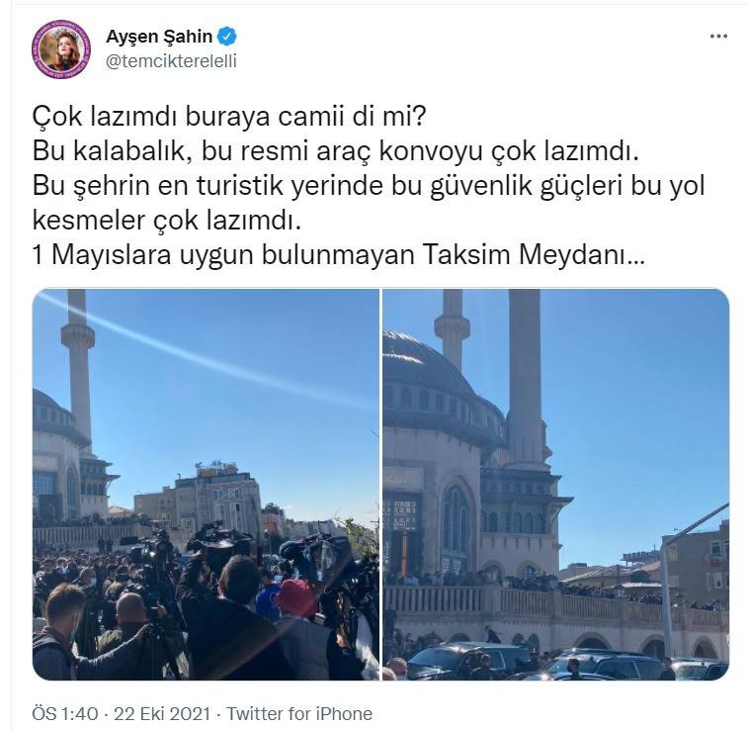
Task: Click Ayşen Şahin's round profile avatar
Action: click(x=61, y=49)
